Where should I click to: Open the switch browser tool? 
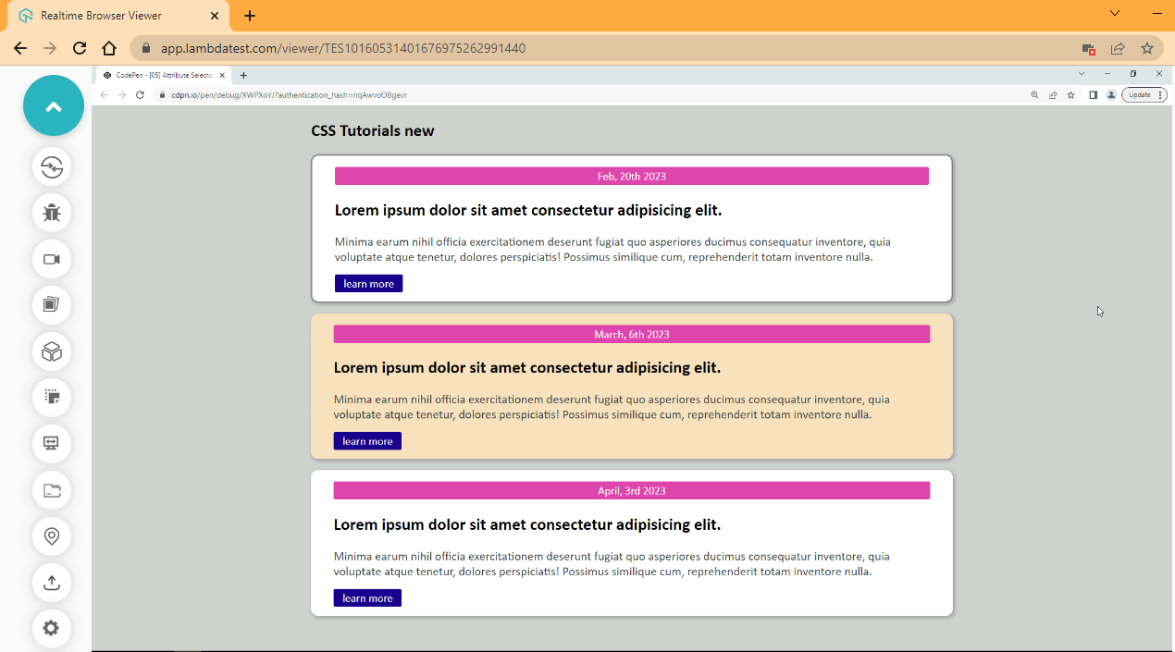[52, 167]
